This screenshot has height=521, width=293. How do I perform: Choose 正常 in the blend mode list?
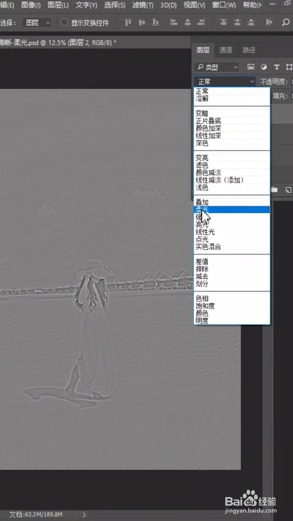pos(231,91)
